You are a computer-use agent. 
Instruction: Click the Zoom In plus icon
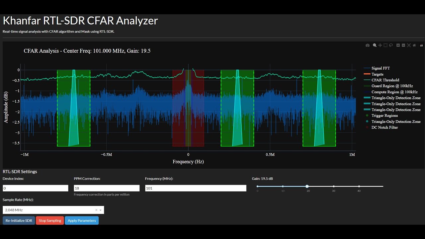point(398,45)
